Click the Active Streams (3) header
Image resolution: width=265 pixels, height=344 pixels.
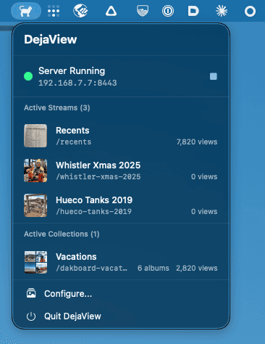click(57, 107)
